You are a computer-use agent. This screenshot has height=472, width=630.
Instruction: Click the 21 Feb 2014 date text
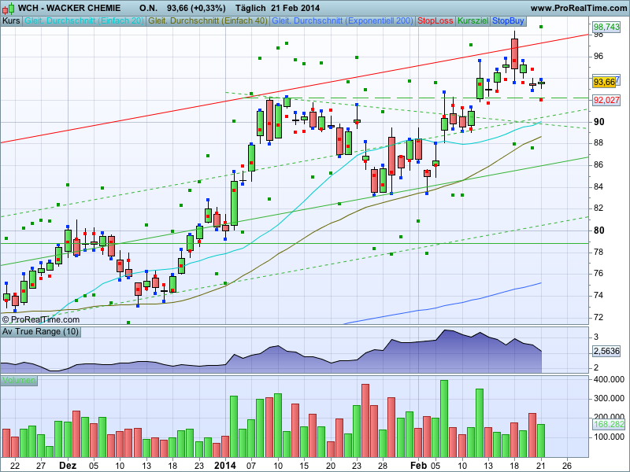[x=295, y=8]
